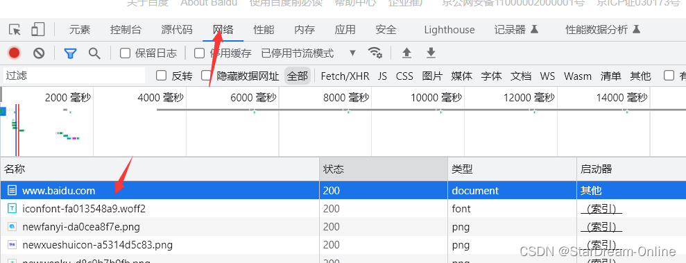Open the 性能数据分析 tab
686x263 pixels.
pos(603,30)
